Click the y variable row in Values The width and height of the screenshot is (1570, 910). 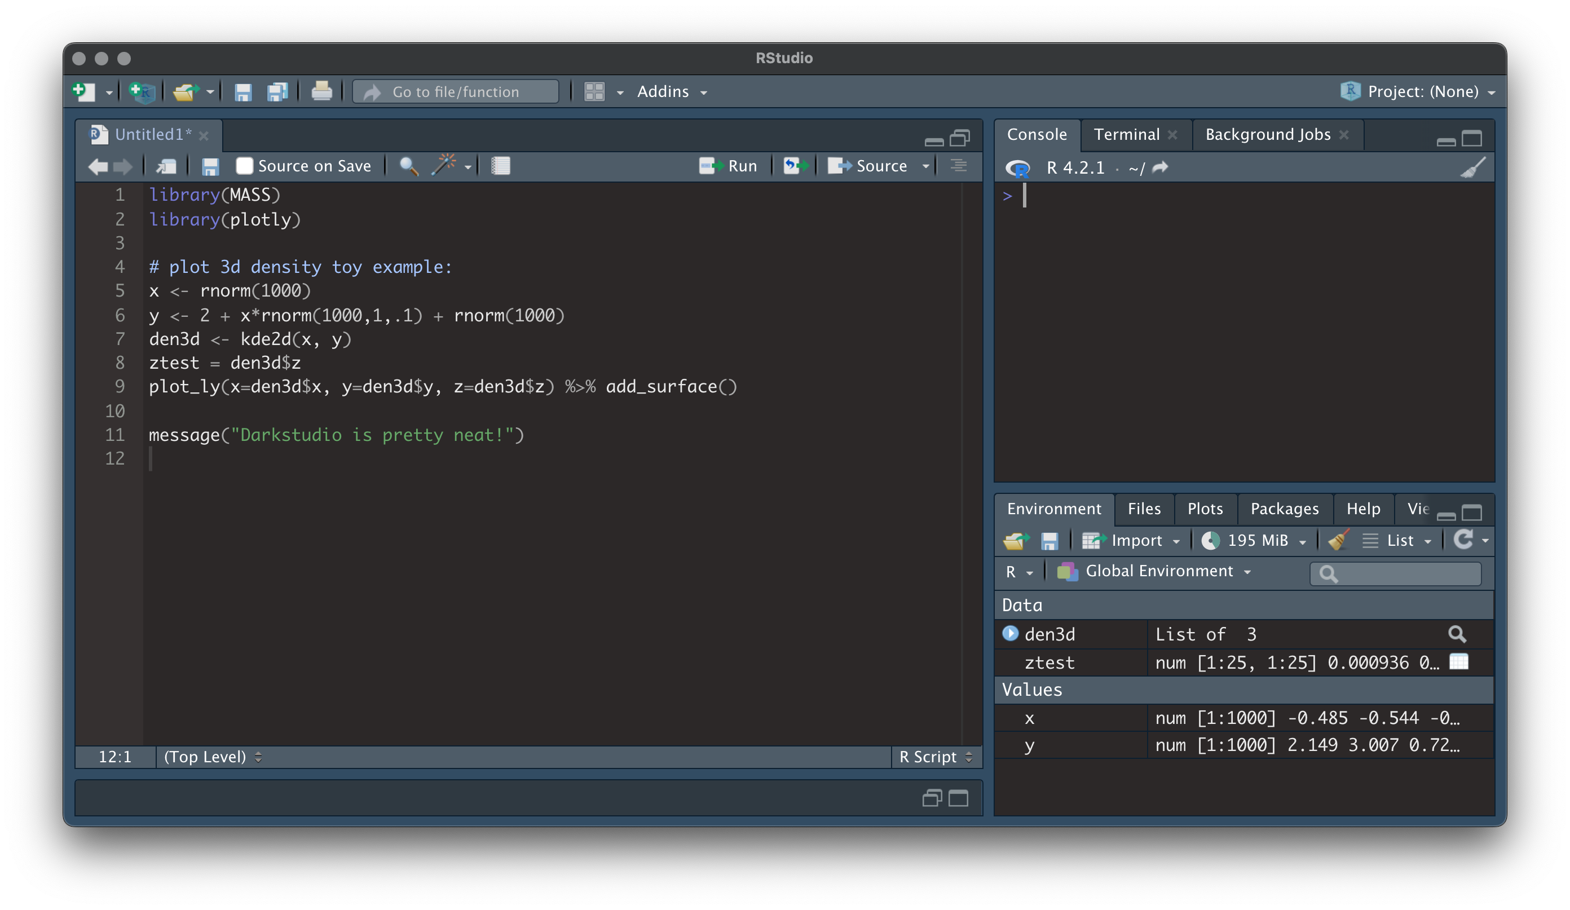click(x=1243, y=745)
